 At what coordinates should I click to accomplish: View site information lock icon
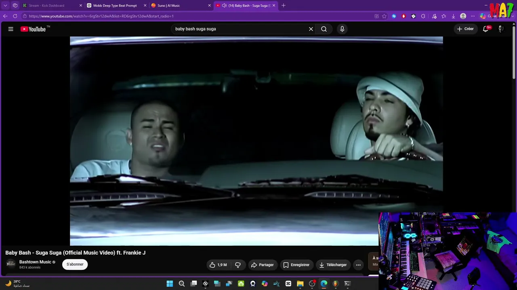click(x=25, y=16)
